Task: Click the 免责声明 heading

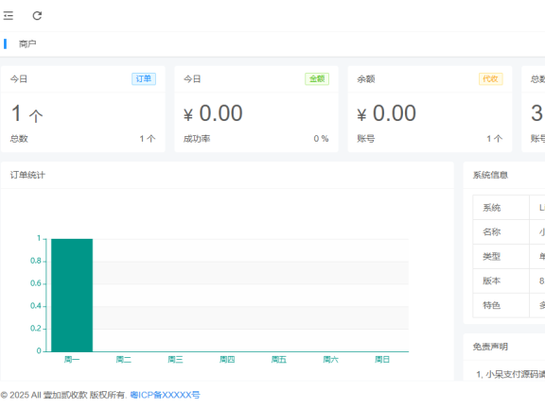Action: pyautogui.click(x=490, y=347)
